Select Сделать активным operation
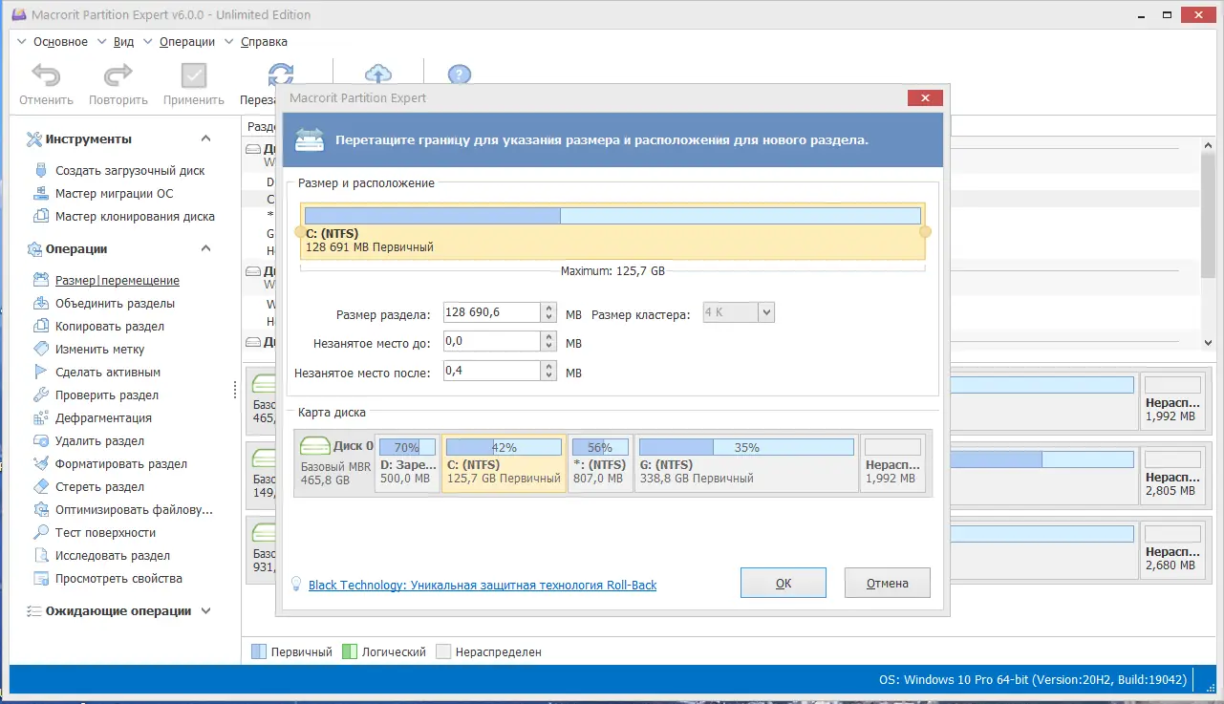 [108, 373]
